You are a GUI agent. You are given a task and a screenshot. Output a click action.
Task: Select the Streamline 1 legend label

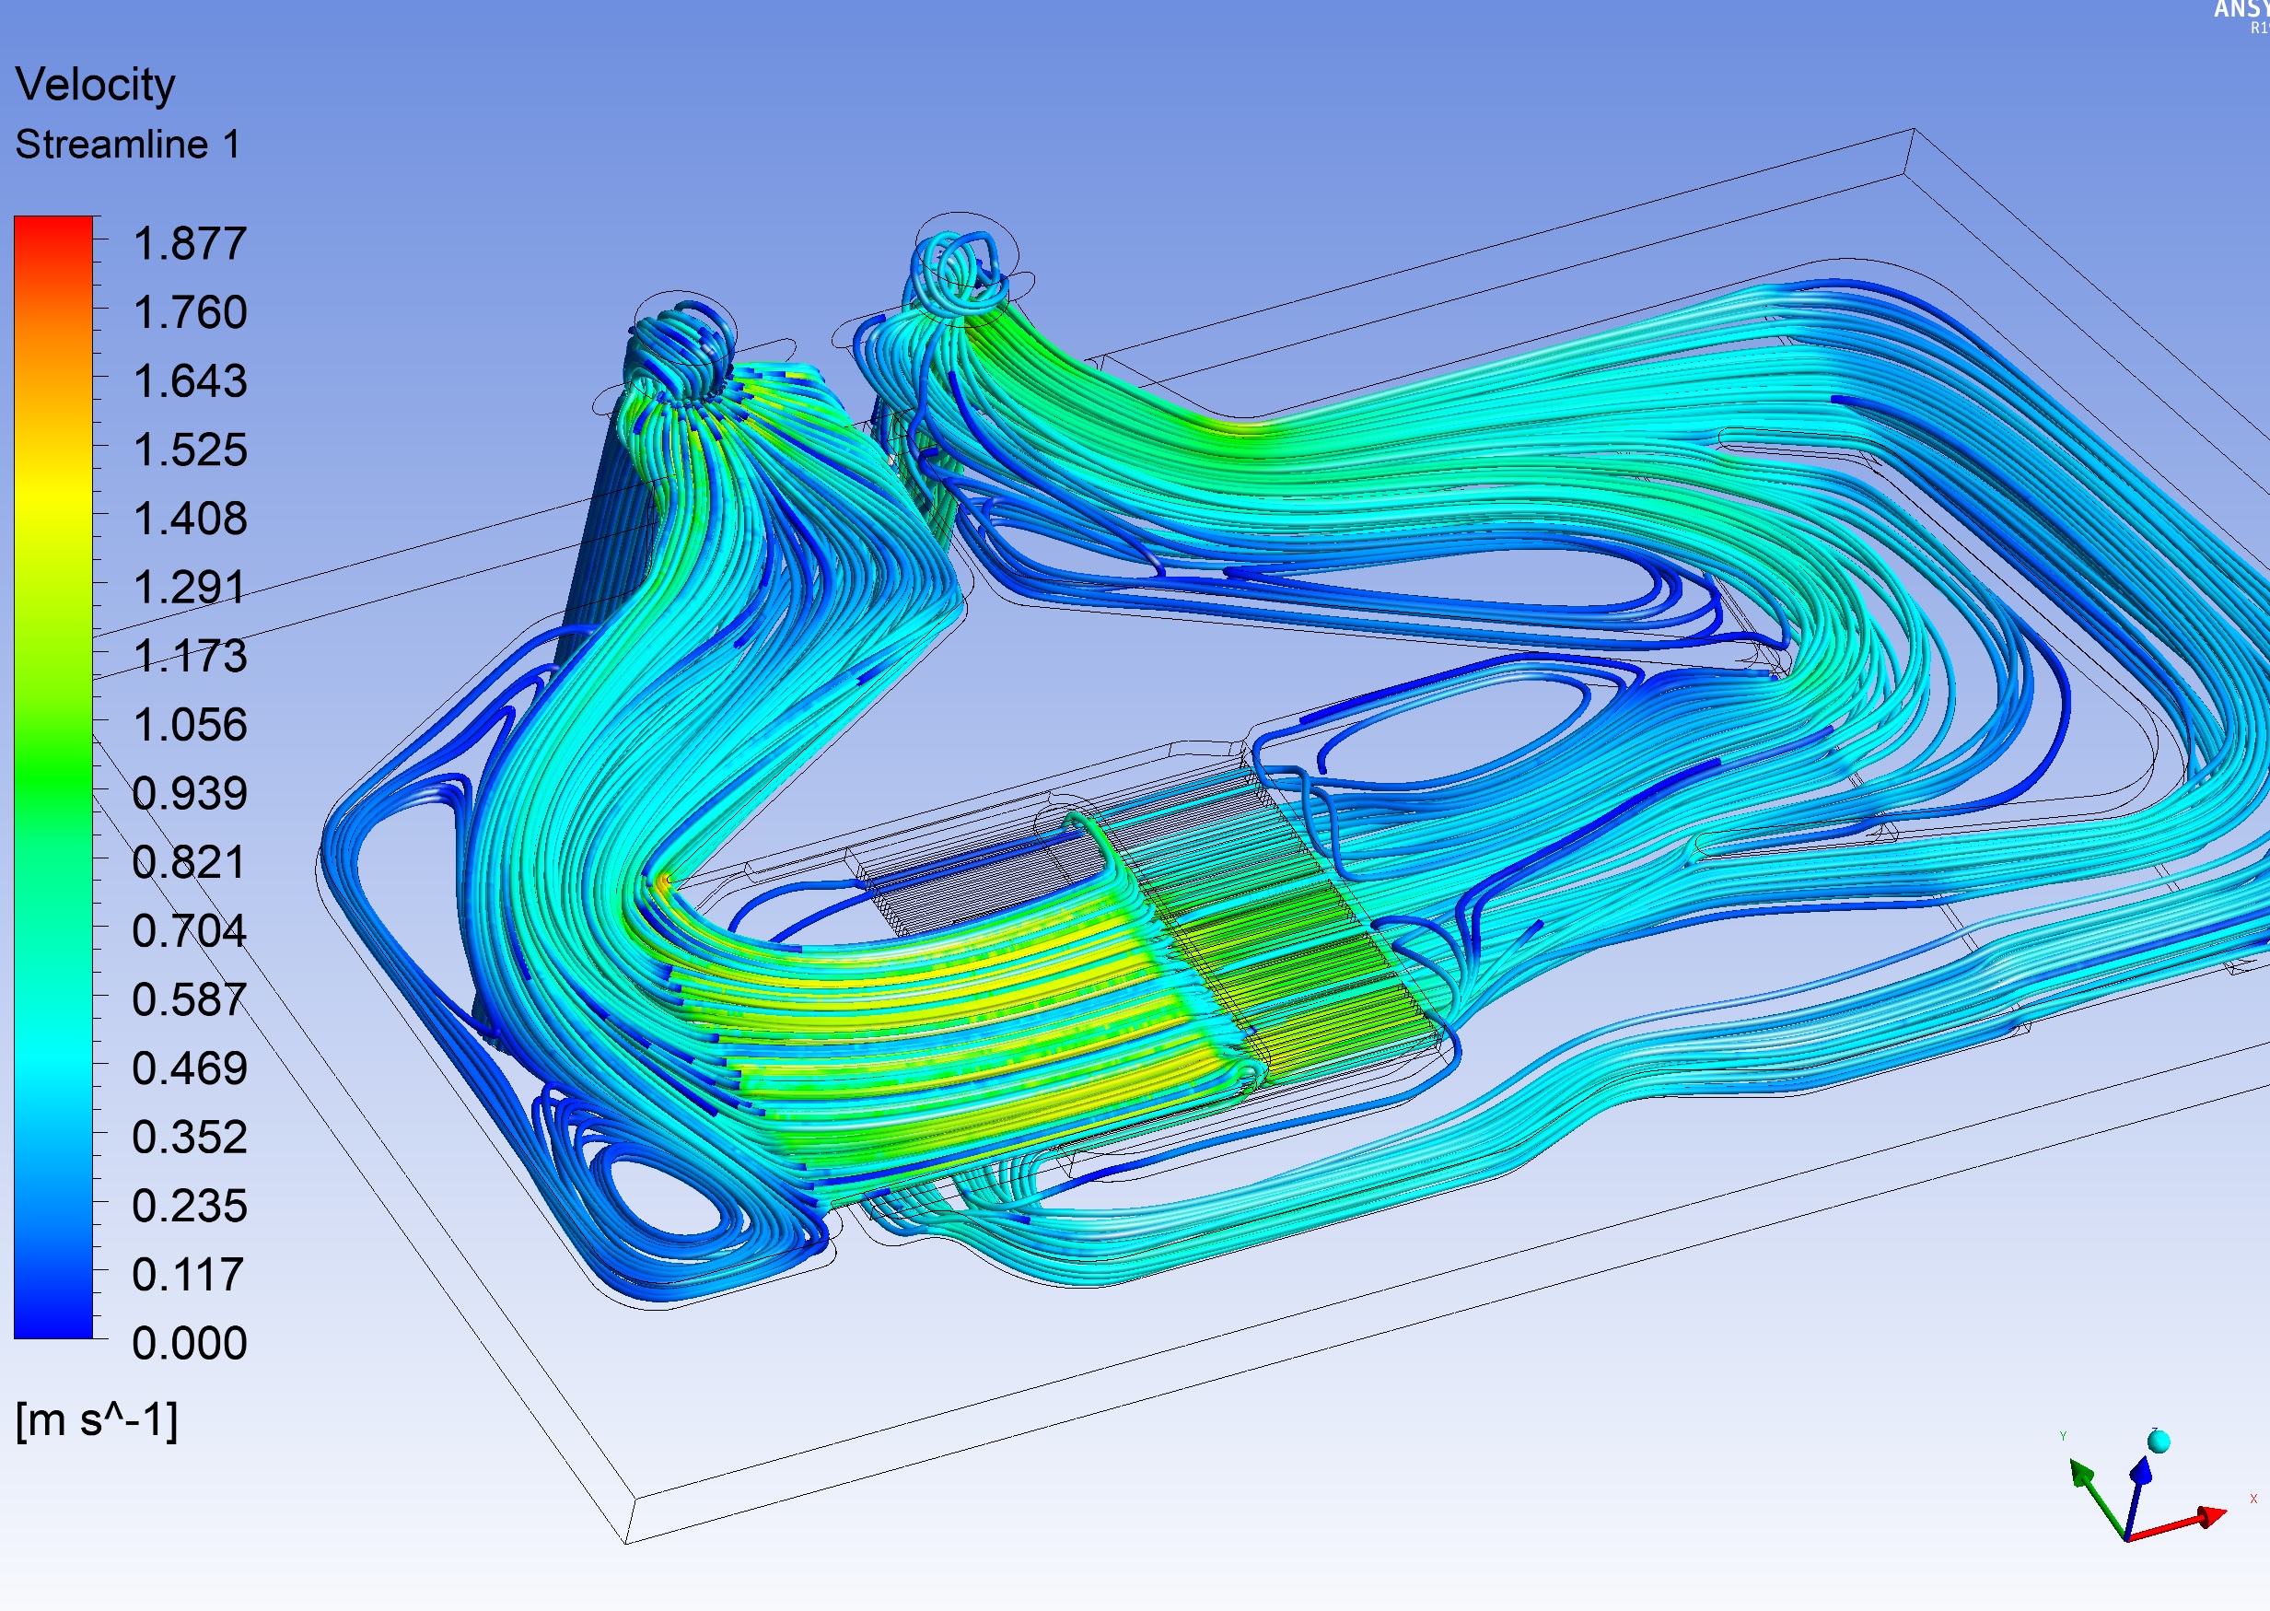127,145
